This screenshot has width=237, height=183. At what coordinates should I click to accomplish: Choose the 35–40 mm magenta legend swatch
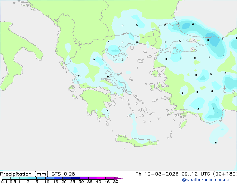pos(93,178)
